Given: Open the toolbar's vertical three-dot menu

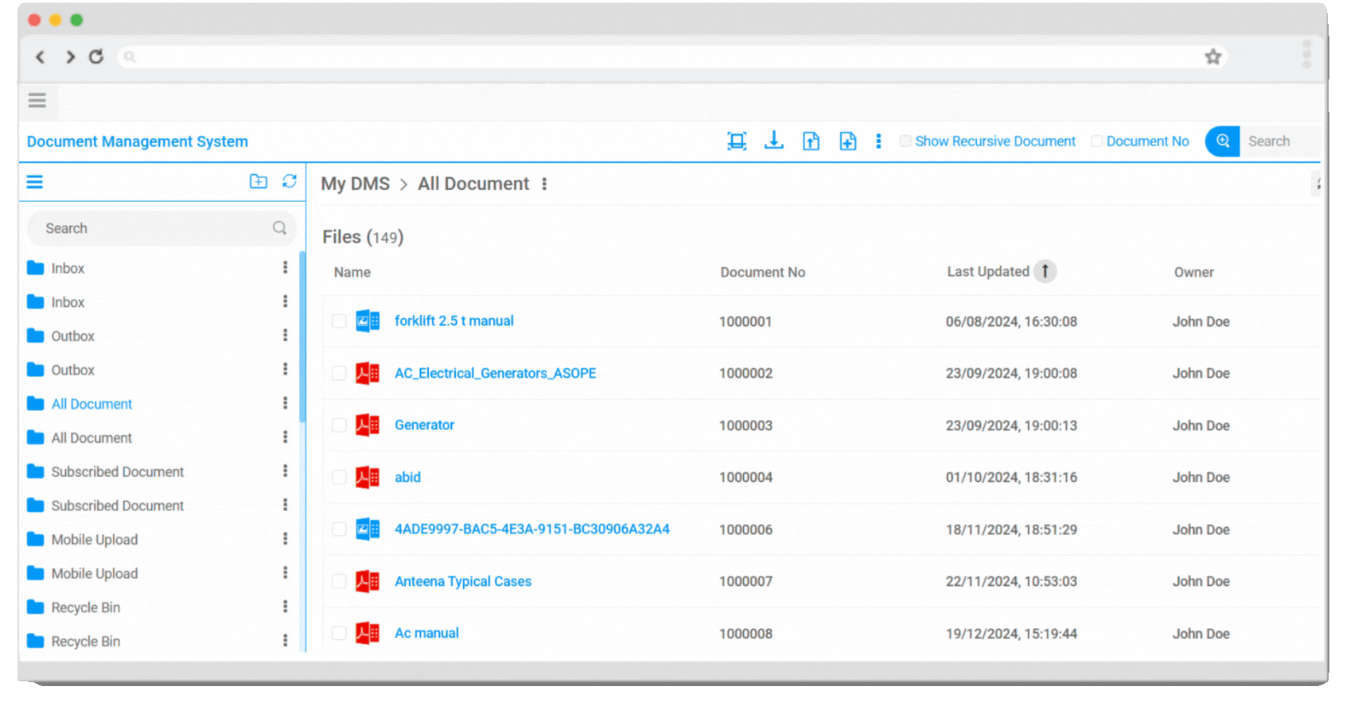Looking at the screenshot, I should pos(878,142).
